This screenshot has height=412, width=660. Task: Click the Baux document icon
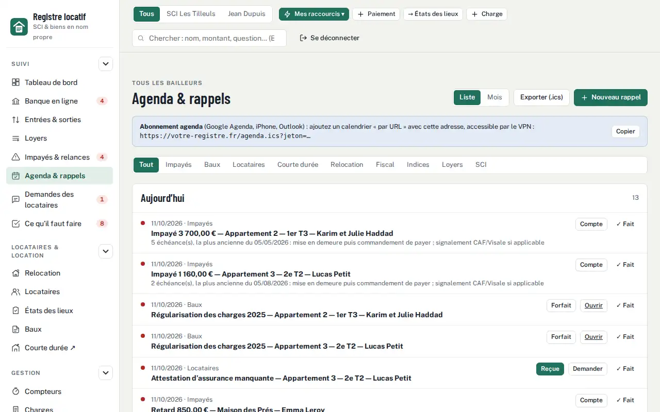[x=15, y=329]
